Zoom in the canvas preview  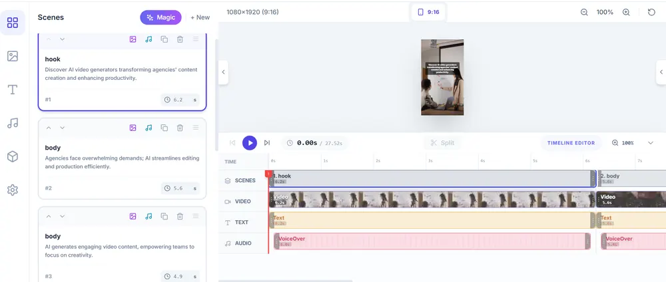(626, 12)
